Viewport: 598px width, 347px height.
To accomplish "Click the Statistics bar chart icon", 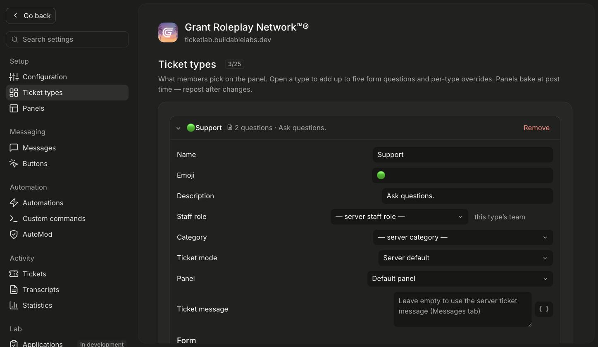I will 14,305.
